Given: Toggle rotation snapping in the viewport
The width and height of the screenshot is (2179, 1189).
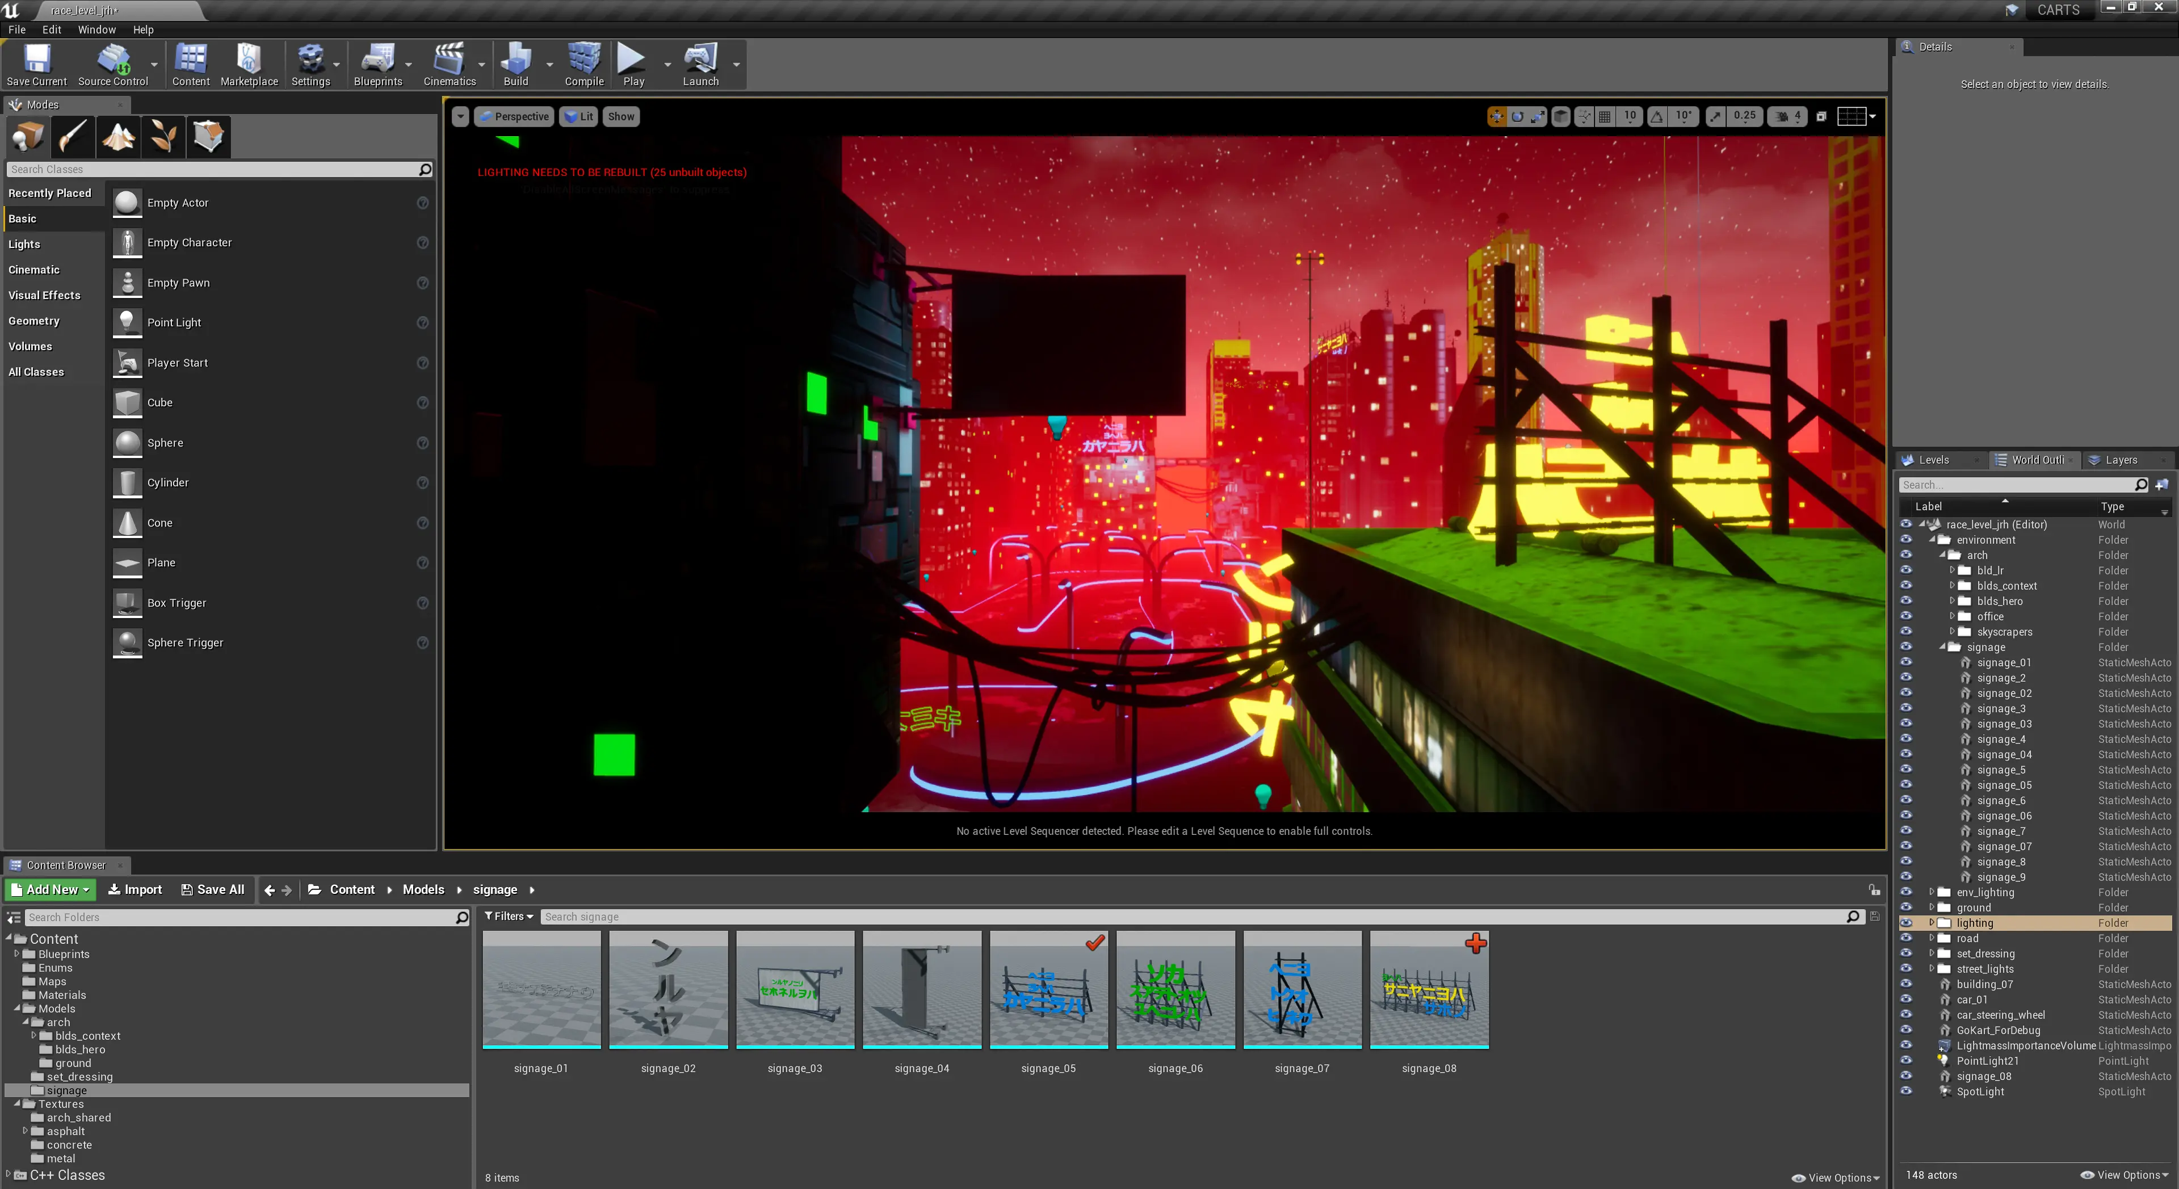Looking at the screenshot, I should coord(1657,117).
